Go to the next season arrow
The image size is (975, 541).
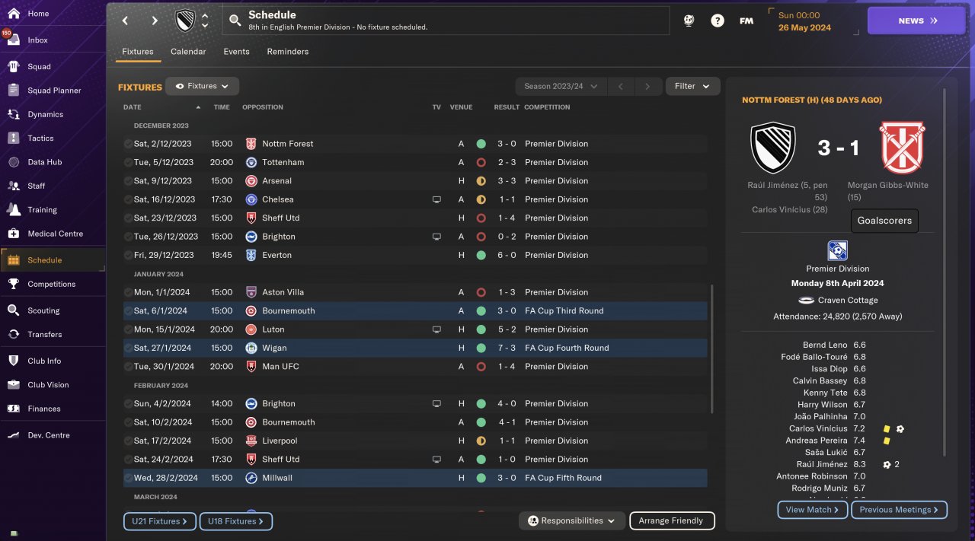point(647,86)
